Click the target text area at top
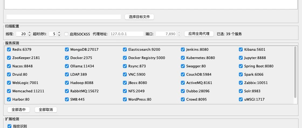 151,5
